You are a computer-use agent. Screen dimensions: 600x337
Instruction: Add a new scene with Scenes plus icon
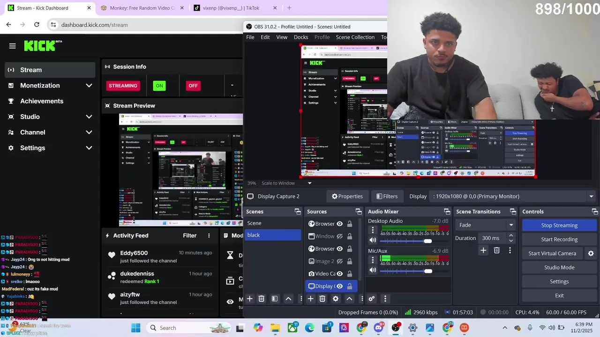250,299
